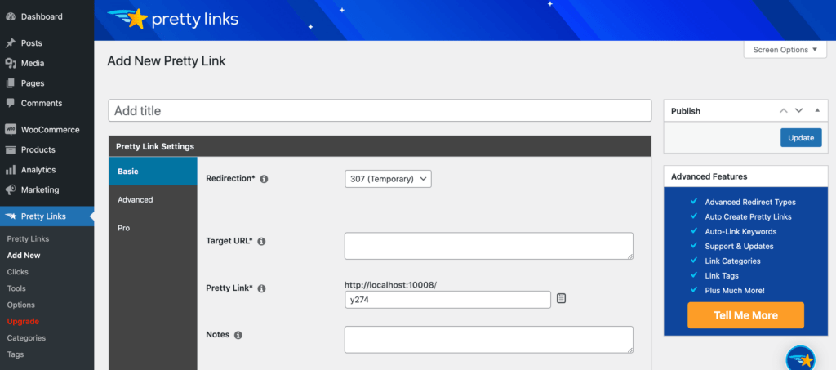Viewport: 836px width, 370px height.
Task: Click Link Tags feature text
Action: (x=722, y=276)
